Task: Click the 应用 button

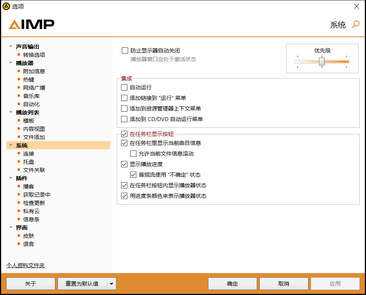Action: [x=335, y=284]
